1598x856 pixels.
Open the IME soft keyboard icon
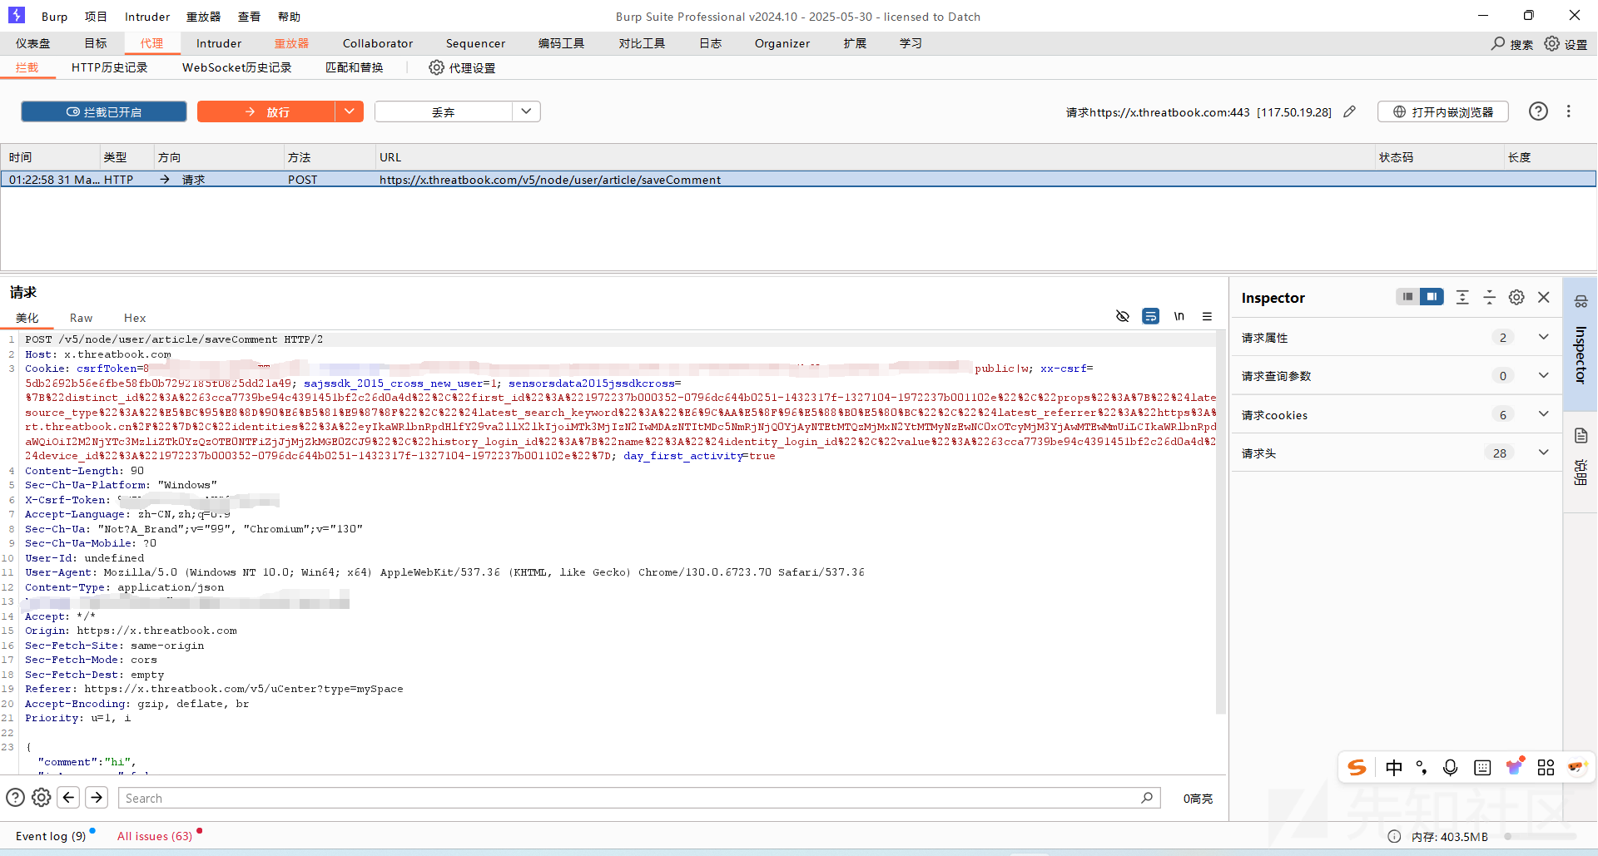pyautogui.click(x=1482, y=767)
